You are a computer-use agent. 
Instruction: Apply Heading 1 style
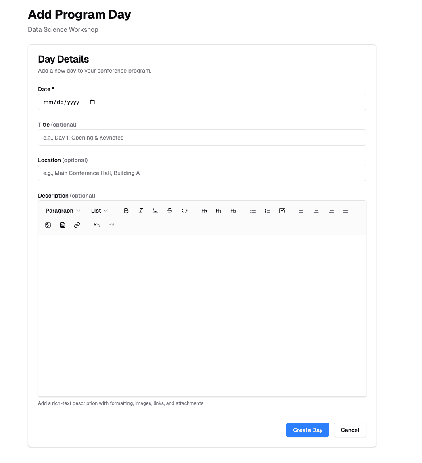[204, 210]
